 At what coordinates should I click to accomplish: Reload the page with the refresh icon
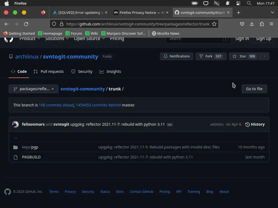tap(26, 24)
